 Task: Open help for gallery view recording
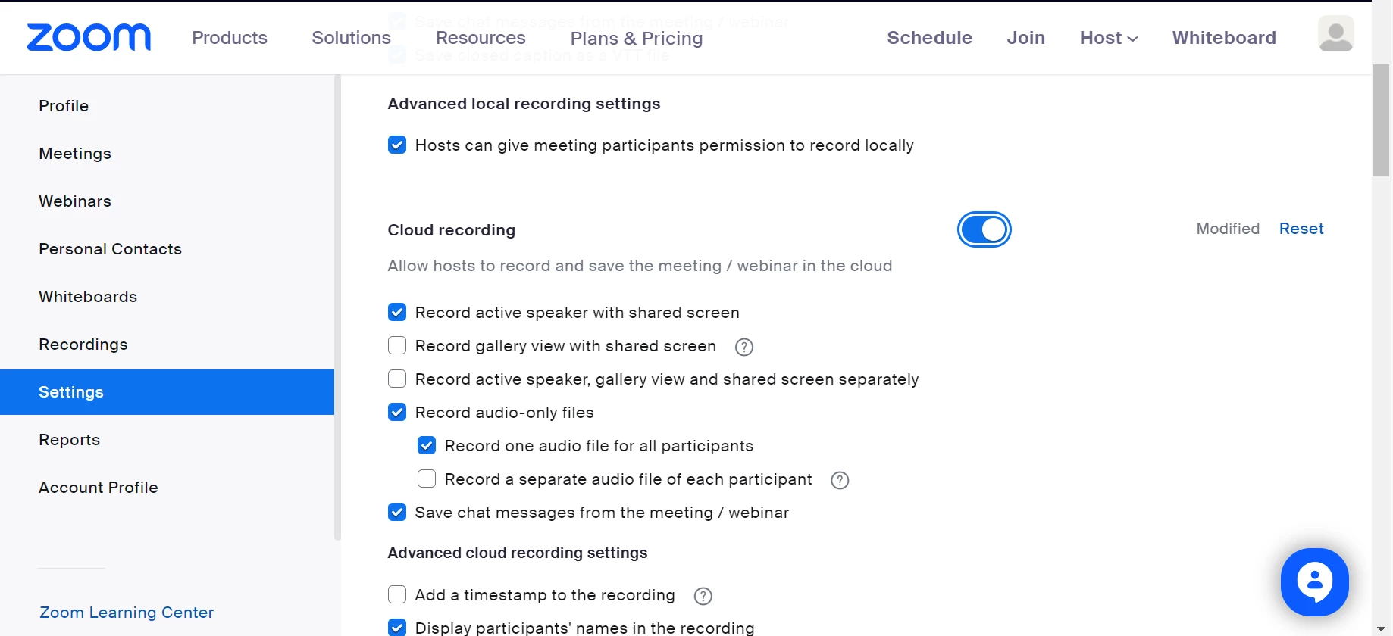tap(744, 347)
